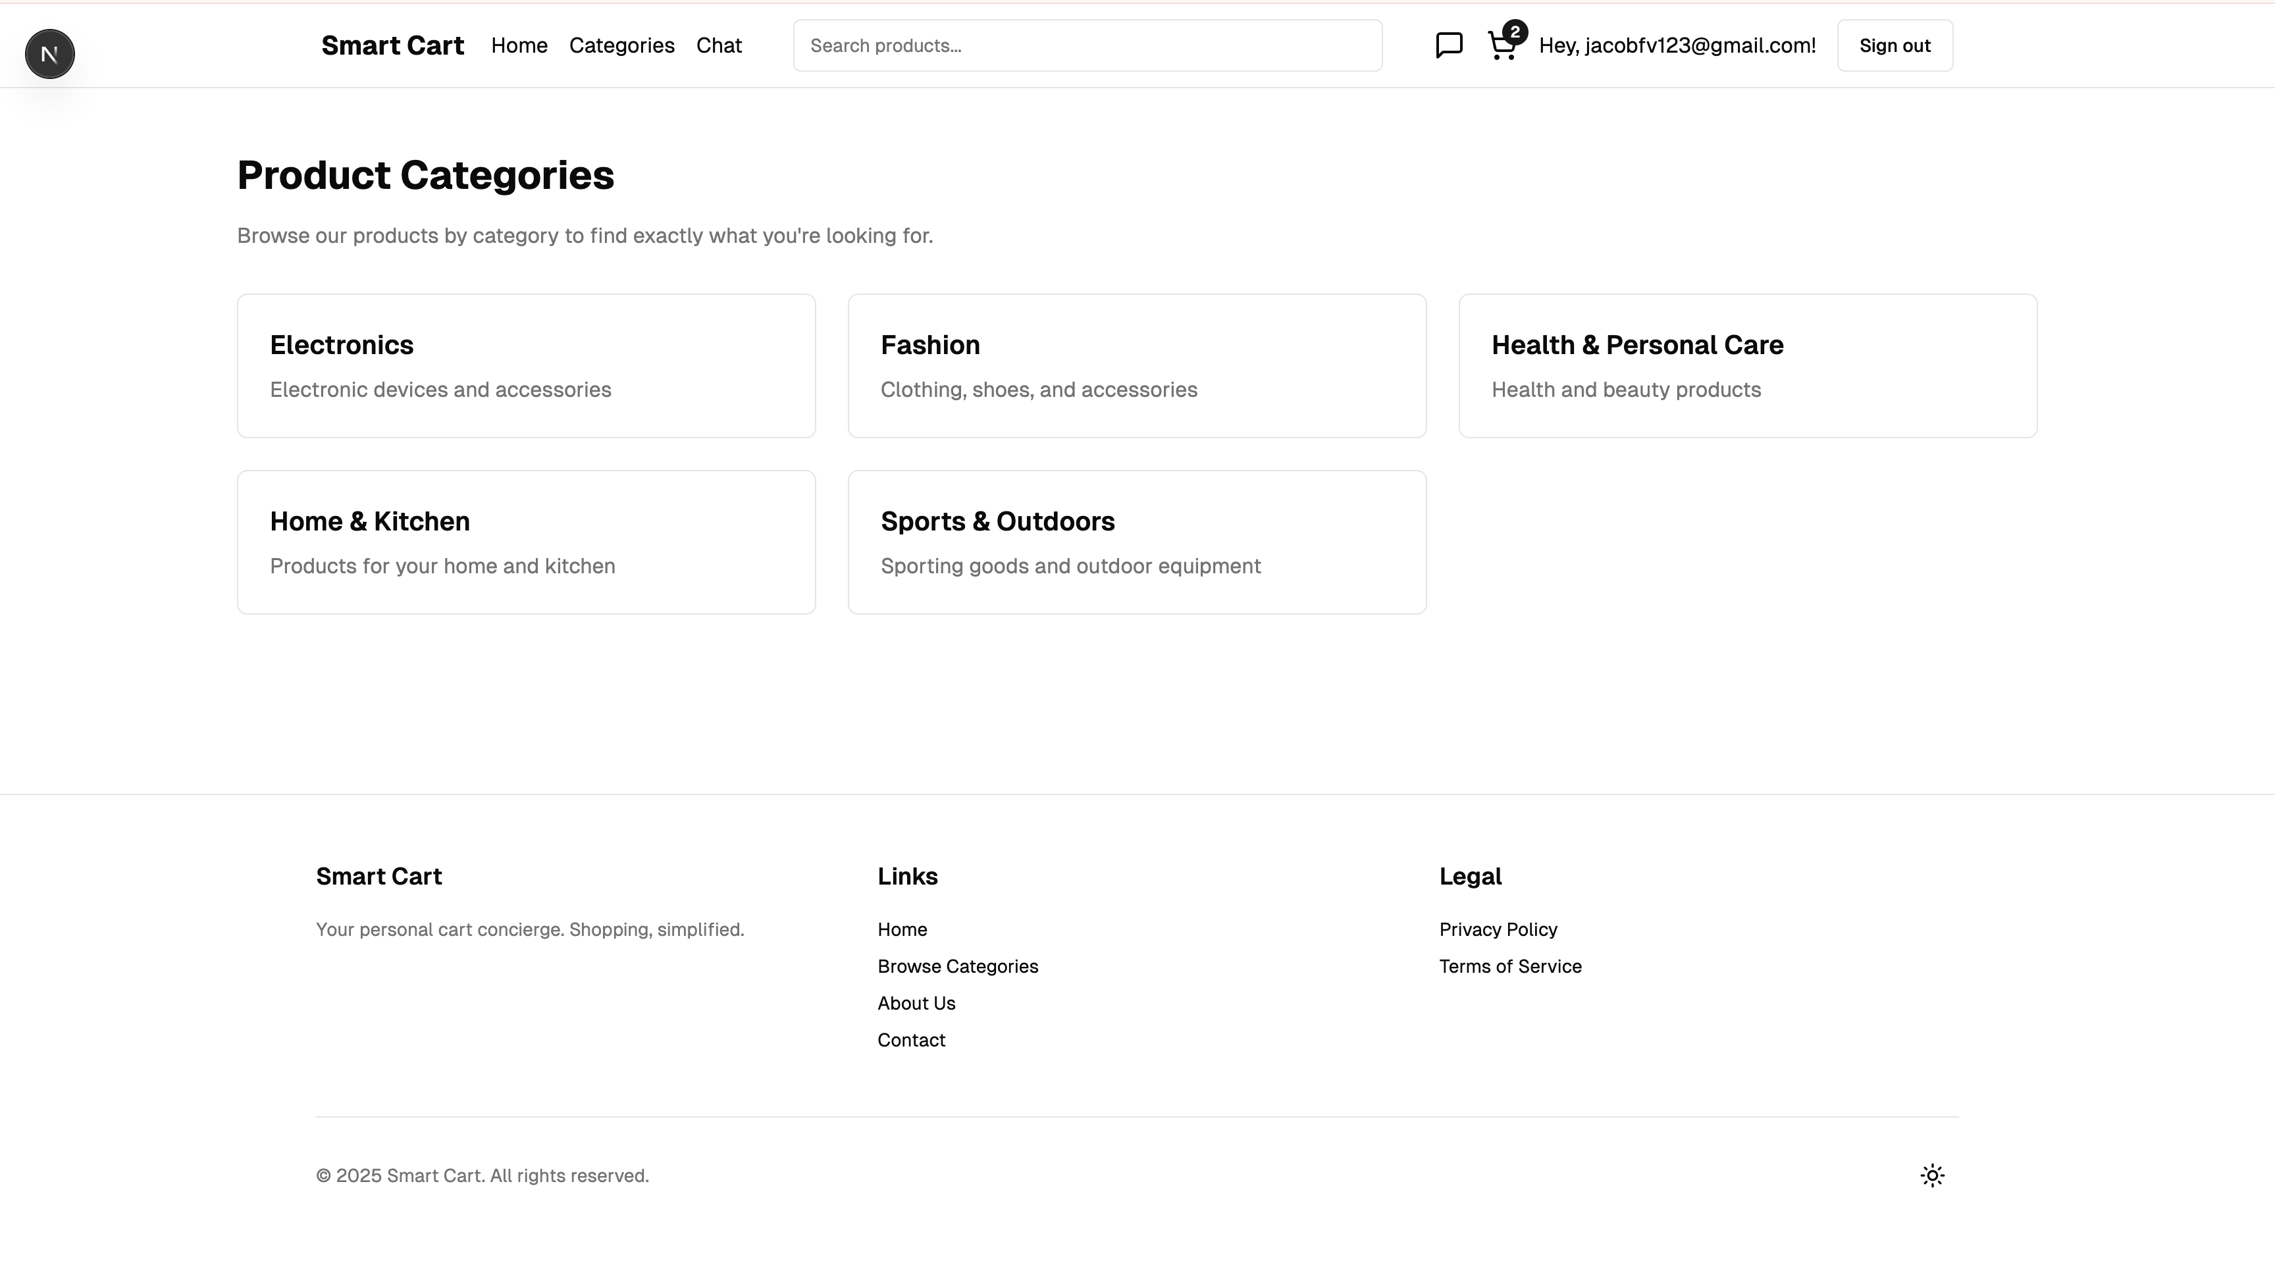
Task: Click the Smart Cart logo
Action: [392, 46]
